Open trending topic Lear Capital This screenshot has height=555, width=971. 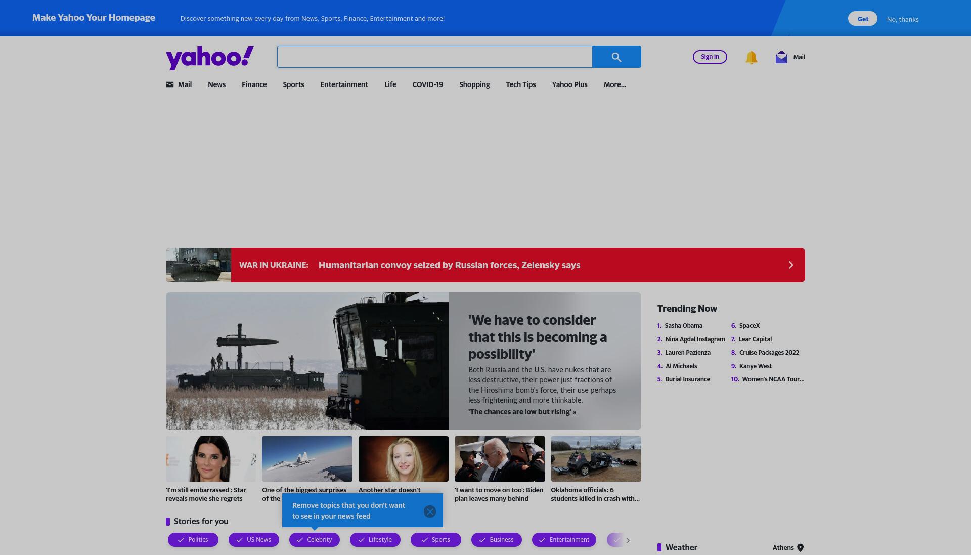pos(755,339)
